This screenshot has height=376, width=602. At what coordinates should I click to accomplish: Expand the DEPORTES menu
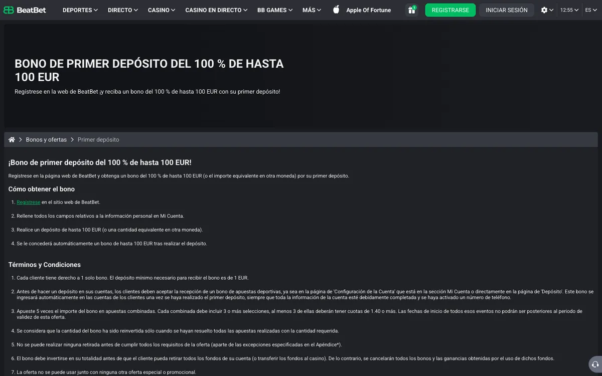point(80,10)
